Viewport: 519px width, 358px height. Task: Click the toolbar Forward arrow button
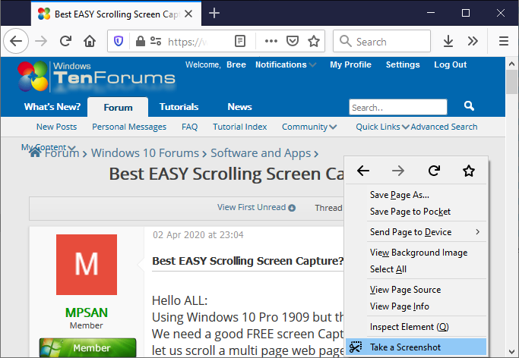[x=41, y=41]
